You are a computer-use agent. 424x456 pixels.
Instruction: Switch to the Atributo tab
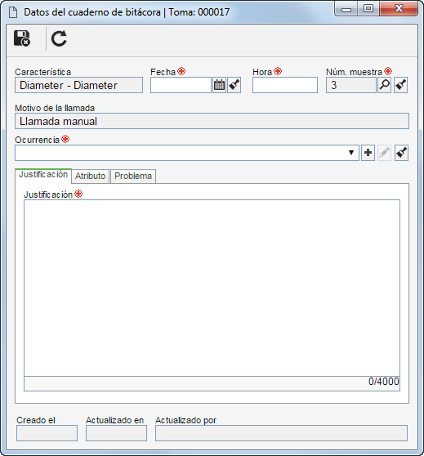91,176
